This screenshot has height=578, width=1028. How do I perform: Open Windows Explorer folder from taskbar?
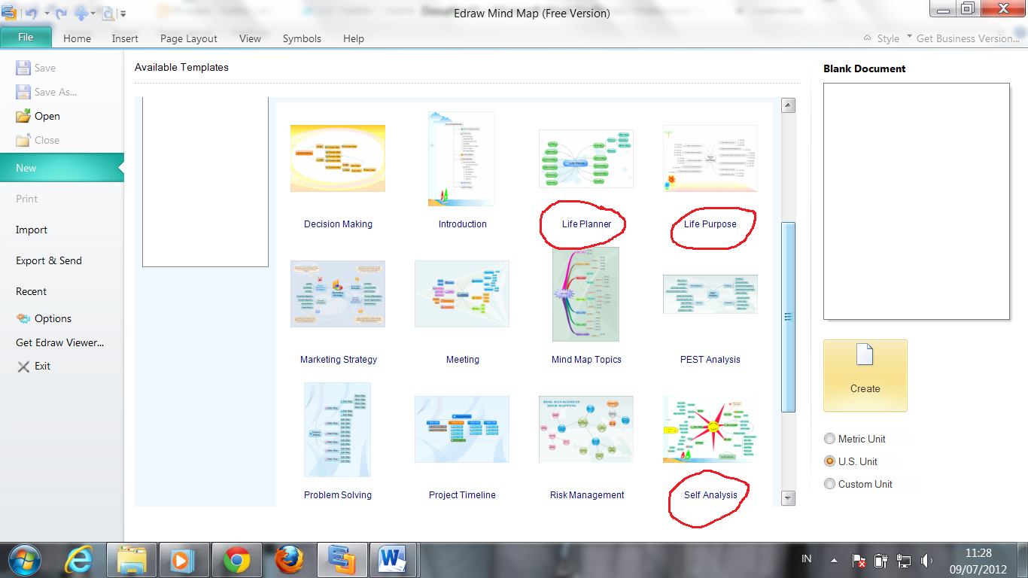132,561
